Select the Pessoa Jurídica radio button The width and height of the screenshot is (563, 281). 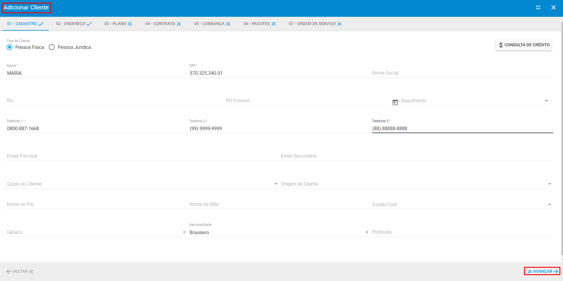(x=52, y=47)
